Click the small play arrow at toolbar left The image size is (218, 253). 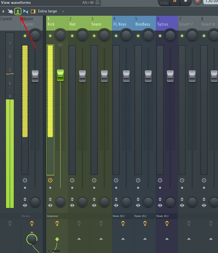[x=3, y=11]
